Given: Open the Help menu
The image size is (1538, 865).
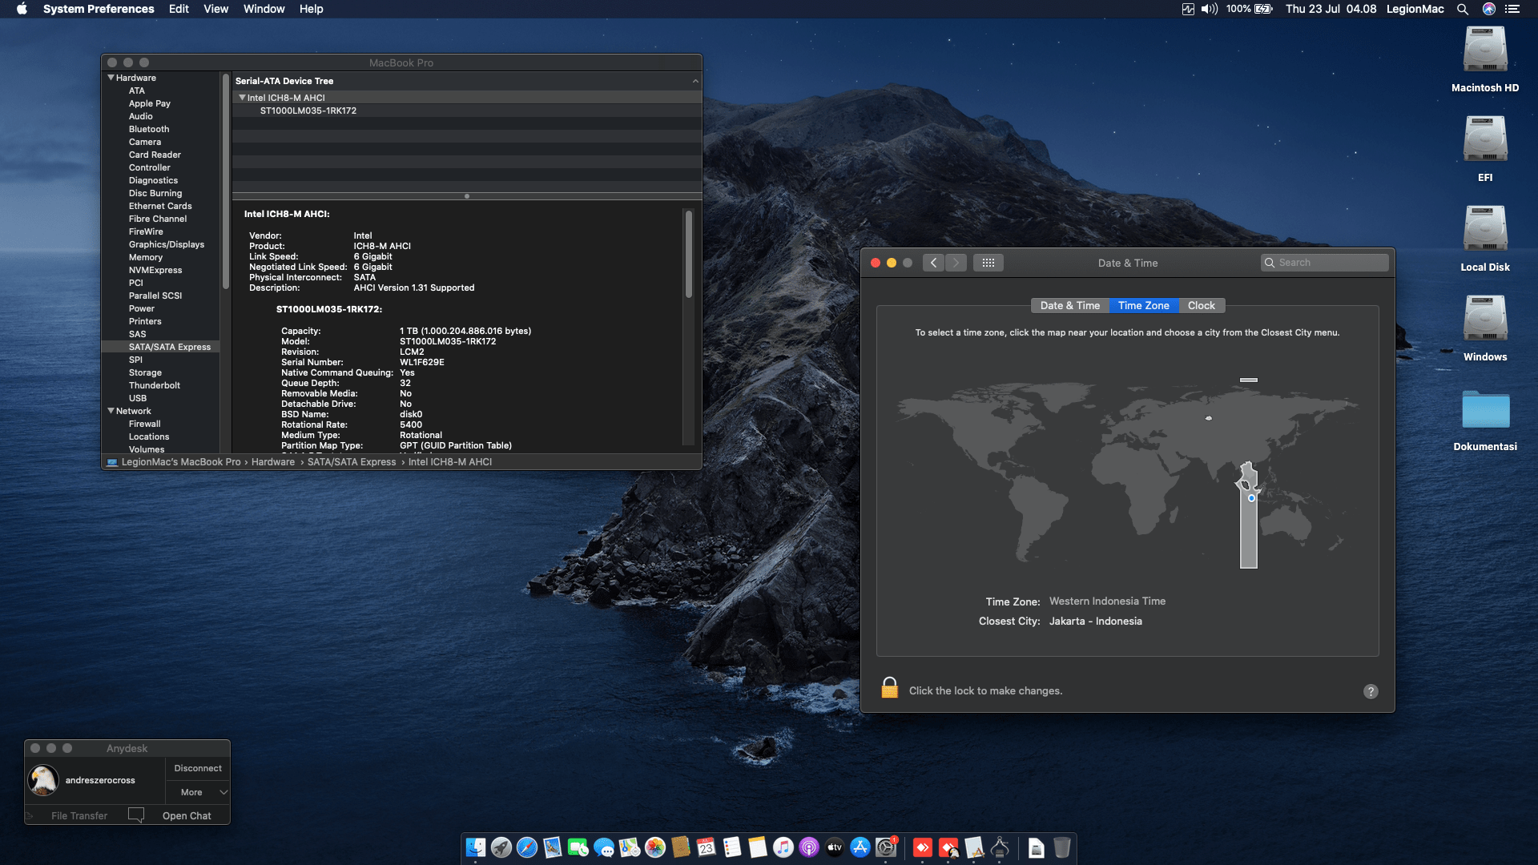Looking at the screenshot, I should tap(311, 9).
